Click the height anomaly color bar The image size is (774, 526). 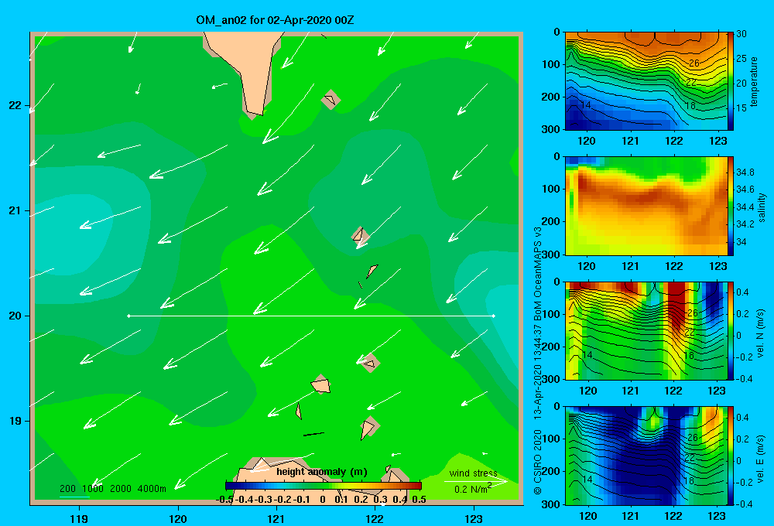click(323, 486)
